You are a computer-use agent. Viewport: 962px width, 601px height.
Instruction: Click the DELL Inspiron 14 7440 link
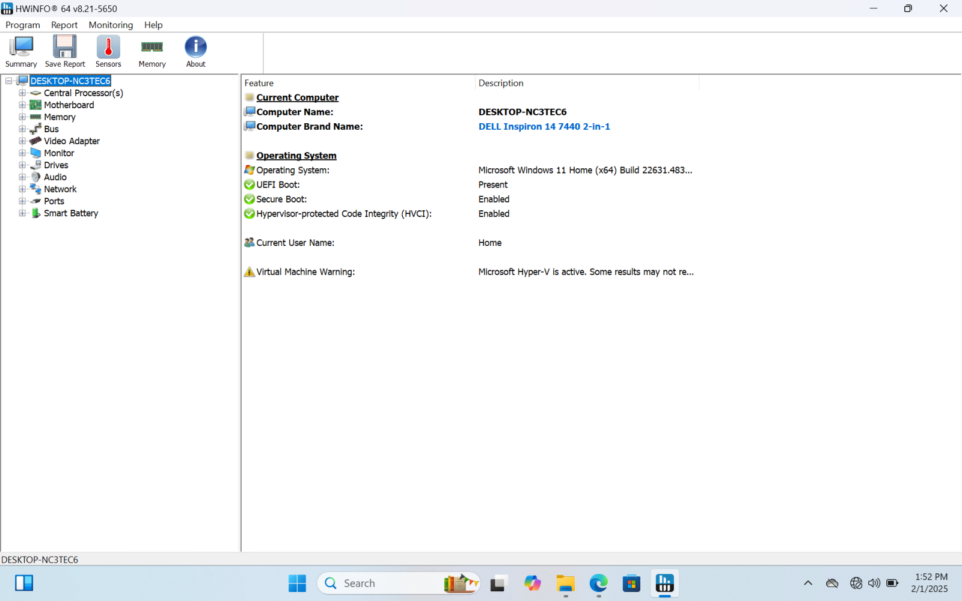544,127
